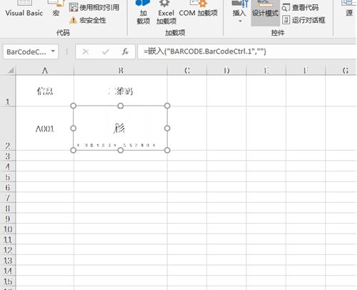Open COM 加载项 add-ins dialog
Image resolution: width=357 pixels, height=290 pixels.
198,9
